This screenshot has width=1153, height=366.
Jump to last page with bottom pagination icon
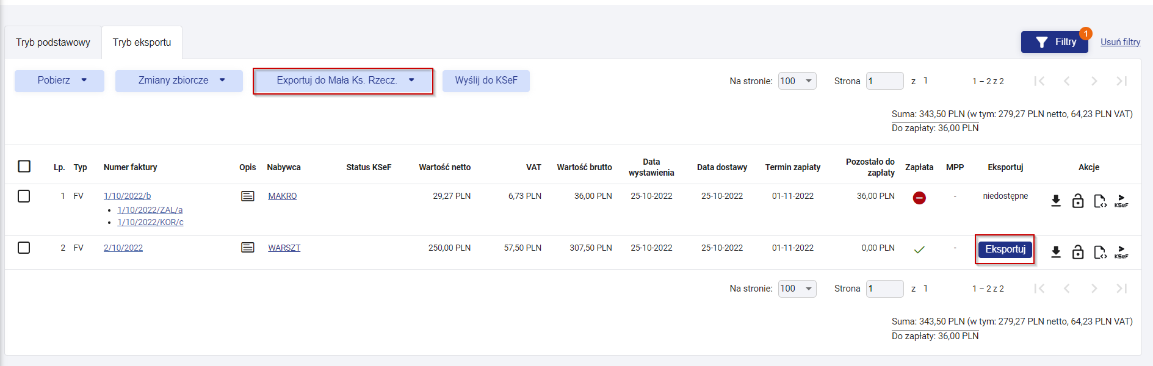(x=1121, y=289)
